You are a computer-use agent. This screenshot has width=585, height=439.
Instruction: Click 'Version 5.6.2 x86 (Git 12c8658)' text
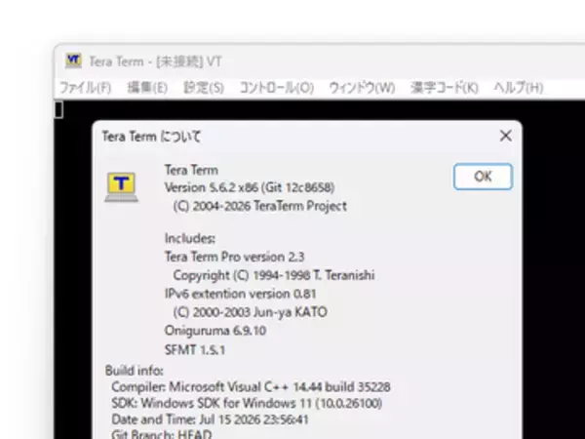[250, 187]
